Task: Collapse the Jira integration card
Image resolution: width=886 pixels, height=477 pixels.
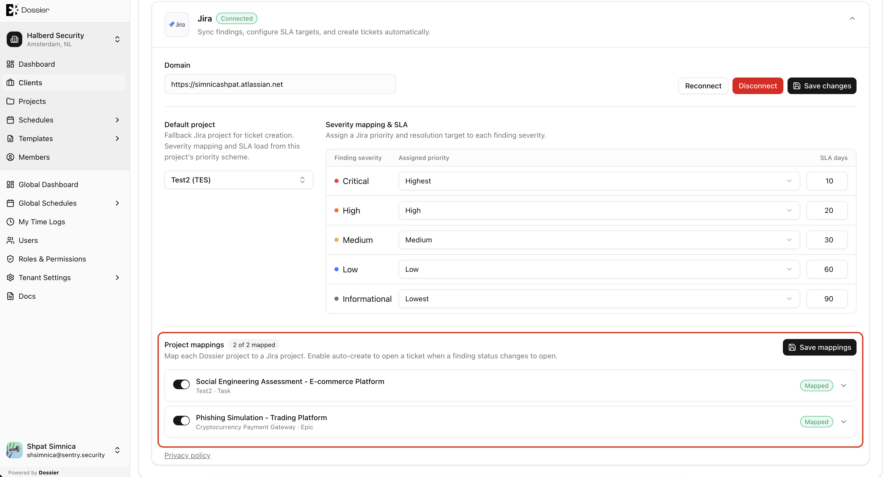Action: click(852, 19)
